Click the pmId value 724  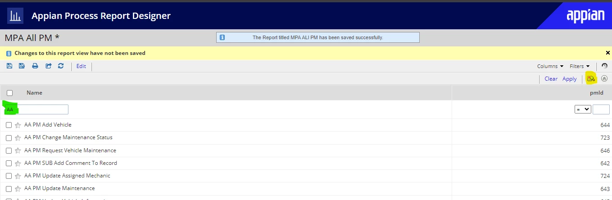tap(605, 176)
